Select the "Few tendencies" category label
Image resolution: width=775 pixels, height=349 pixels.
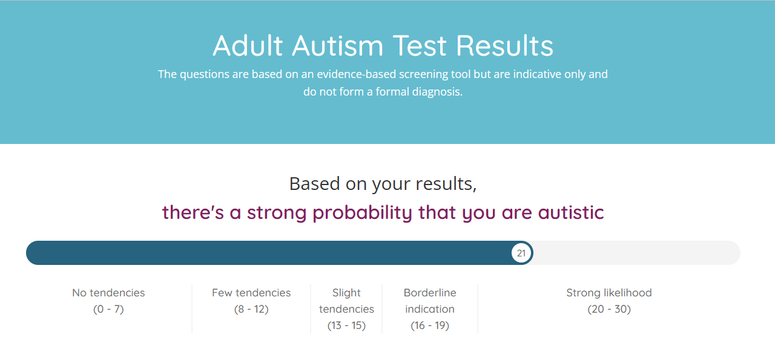click(251, 293)
